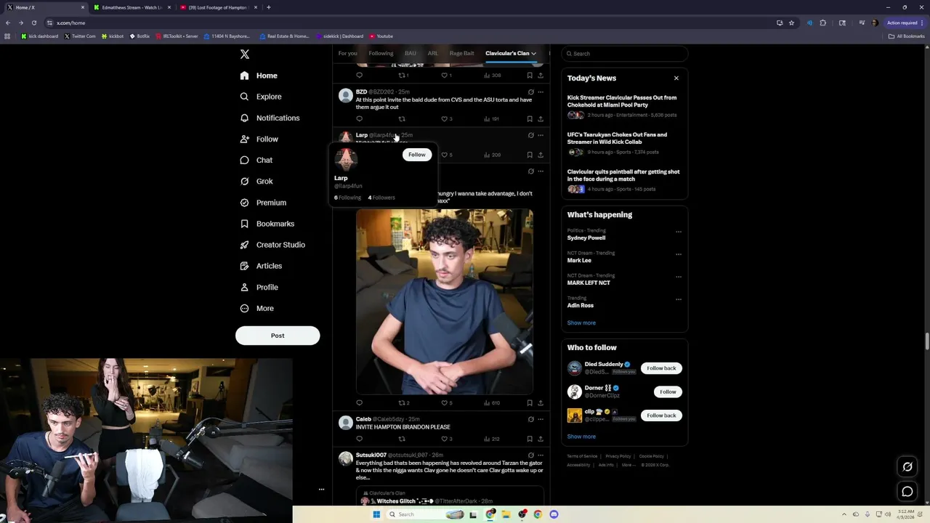930x523 pixels.
Task: Open Chat in the sidebar
Action: [256, 160]
